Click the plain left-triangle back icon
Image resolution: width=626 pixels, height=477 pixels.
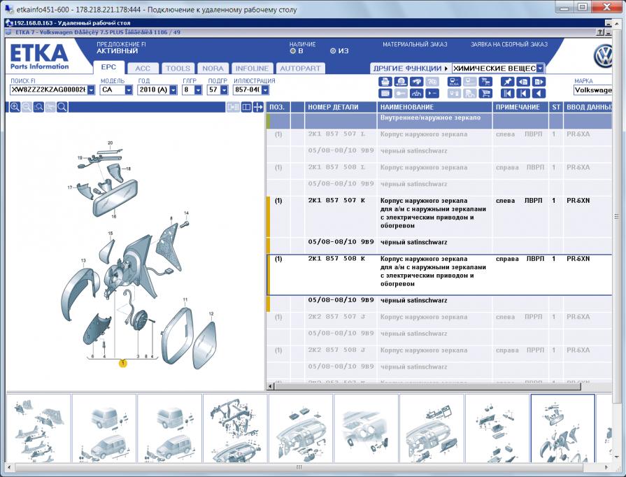pos(539,94)
